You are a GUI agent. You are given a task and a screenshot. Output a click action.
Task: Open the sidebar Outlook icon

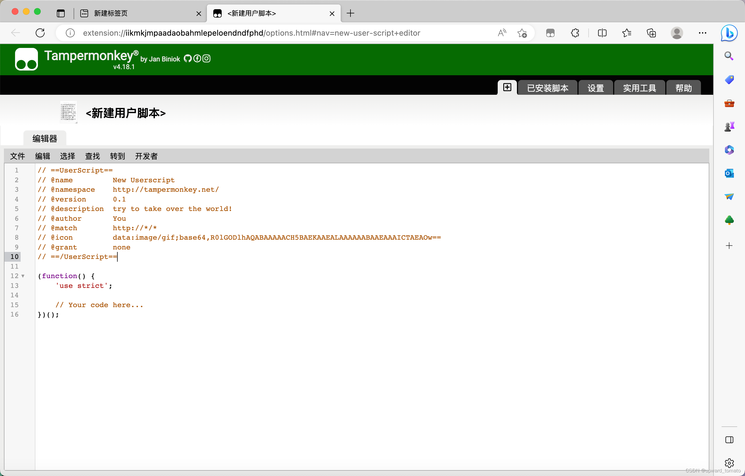tap(729, 173)
